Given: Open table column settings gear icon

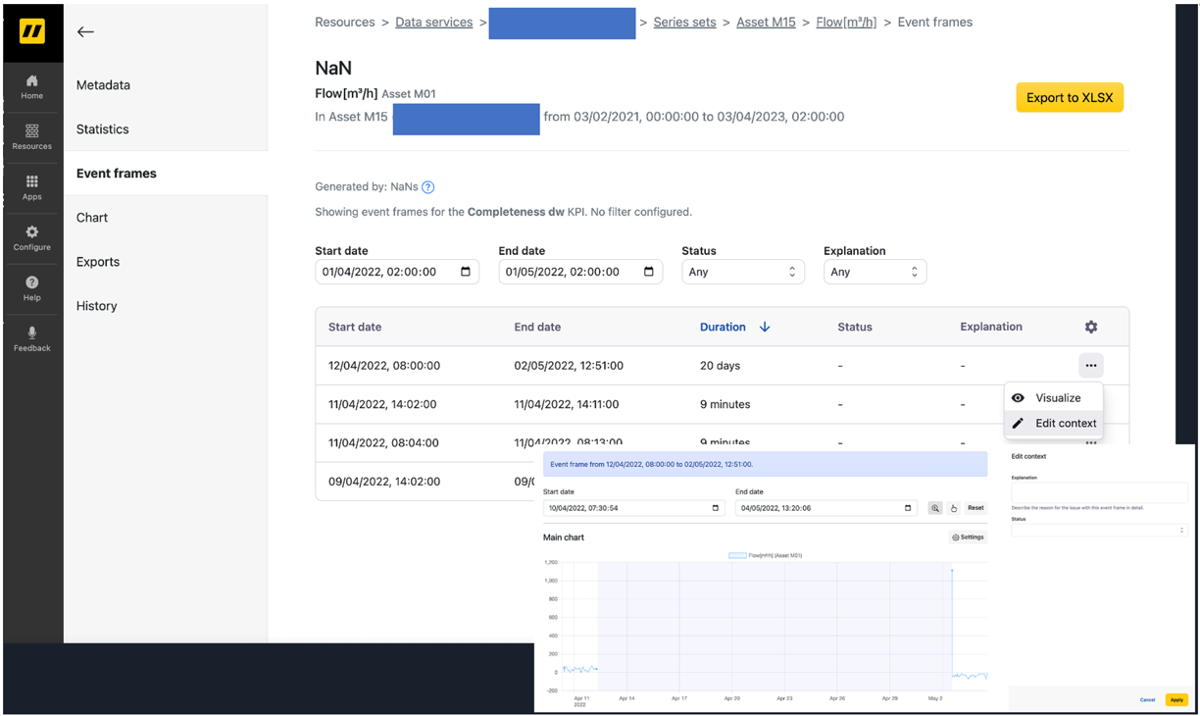Looking at the screenshot, I should coord(1090,327).
